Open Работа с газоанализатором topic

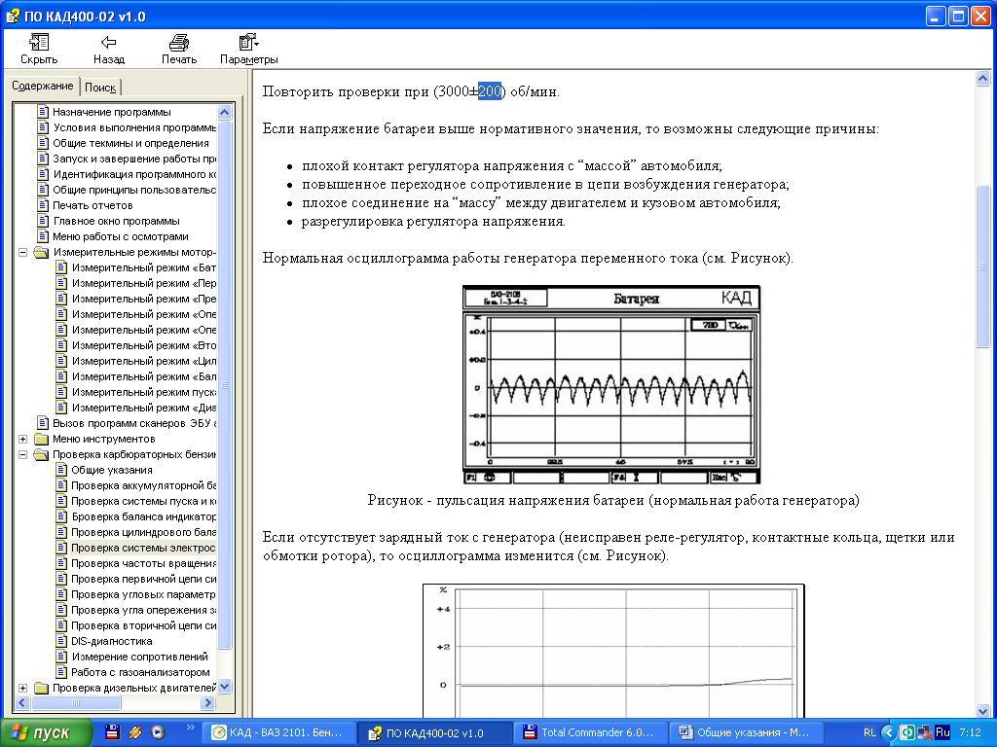tap(140, 672)
